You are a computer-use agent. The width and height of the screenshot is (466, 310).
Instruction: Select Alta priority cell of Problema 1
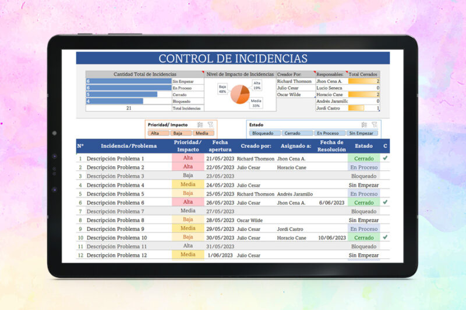pyautogui.click(x=188, y=158)
